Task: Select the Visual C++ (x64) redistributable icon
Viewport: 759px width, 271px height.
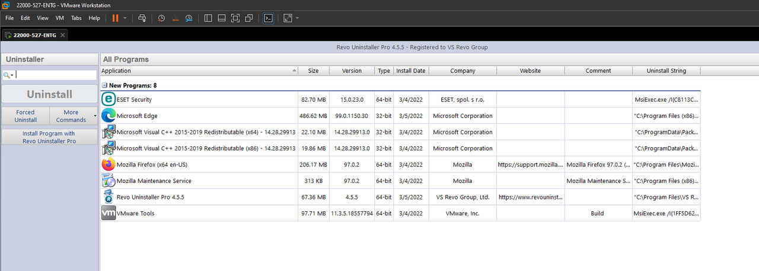Action: pos(109,132)
